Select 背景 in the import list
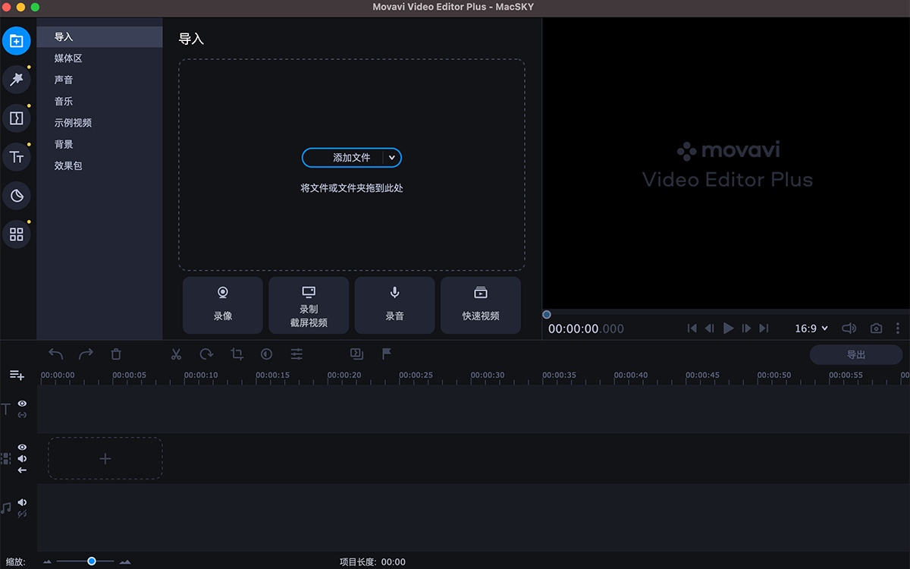910x569 pixels. click(99, 144)
